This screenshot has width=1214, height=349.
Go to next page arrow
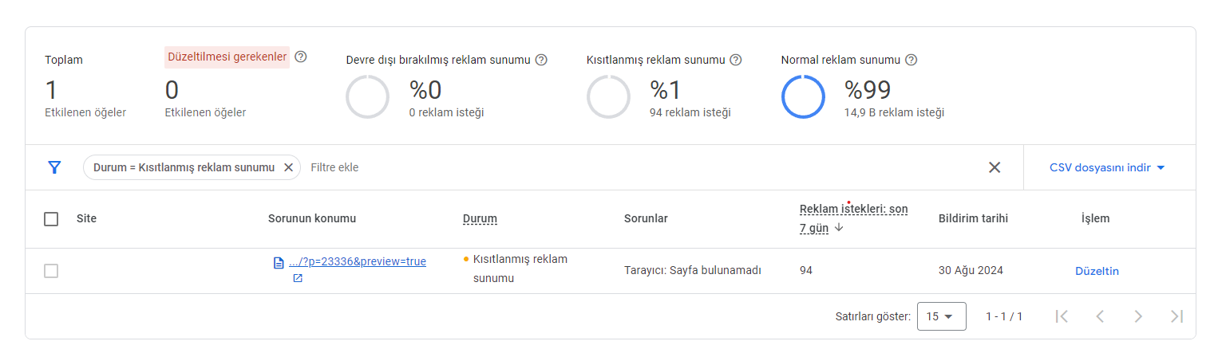tap(1138, 316)
